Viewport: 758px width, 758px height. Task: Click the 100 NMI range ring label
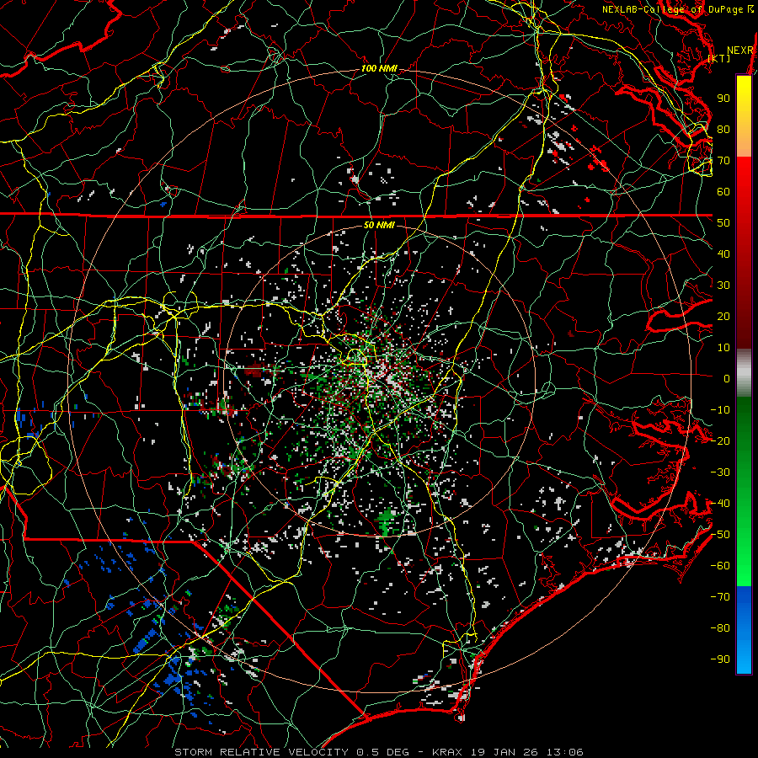(379, 69)
